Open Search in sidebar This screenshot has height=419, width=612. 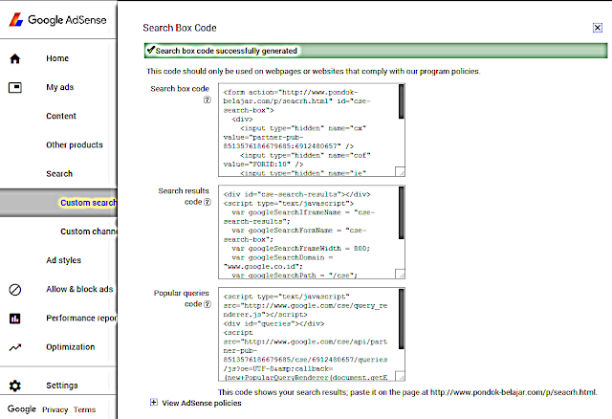point(59,174)
